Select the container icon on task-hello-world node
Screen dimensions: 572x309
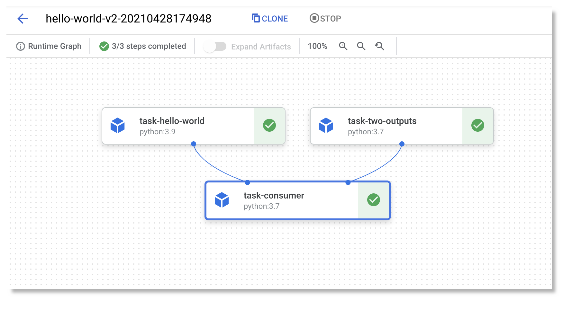pyautogui.click(x=118, y=126)
